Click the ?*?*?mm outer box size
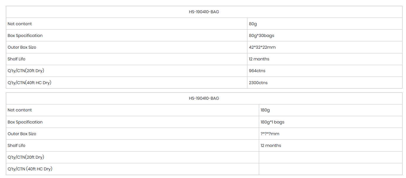This screenshot has width=406, height=178. pos(270,134)
